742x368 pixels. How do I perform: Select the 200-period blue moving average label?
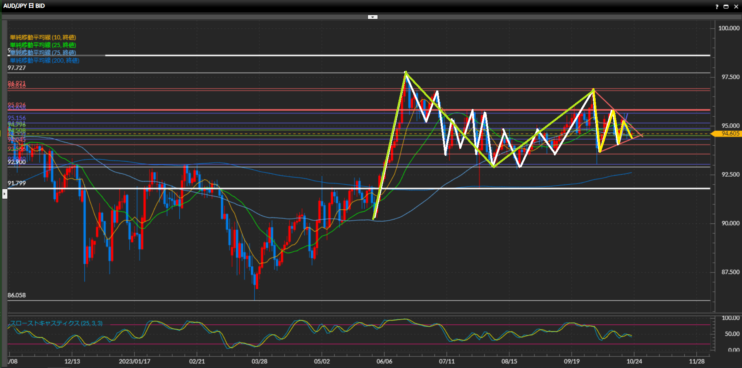tap(45, 60)
